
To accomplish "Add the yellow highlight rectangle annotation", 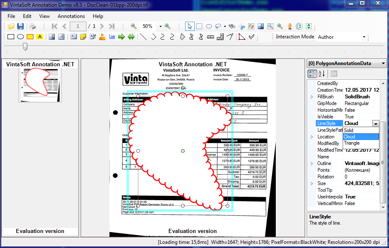I will (x=30, y=37).
